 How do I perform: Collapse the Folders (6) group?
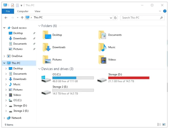click(x=39, y=26)
